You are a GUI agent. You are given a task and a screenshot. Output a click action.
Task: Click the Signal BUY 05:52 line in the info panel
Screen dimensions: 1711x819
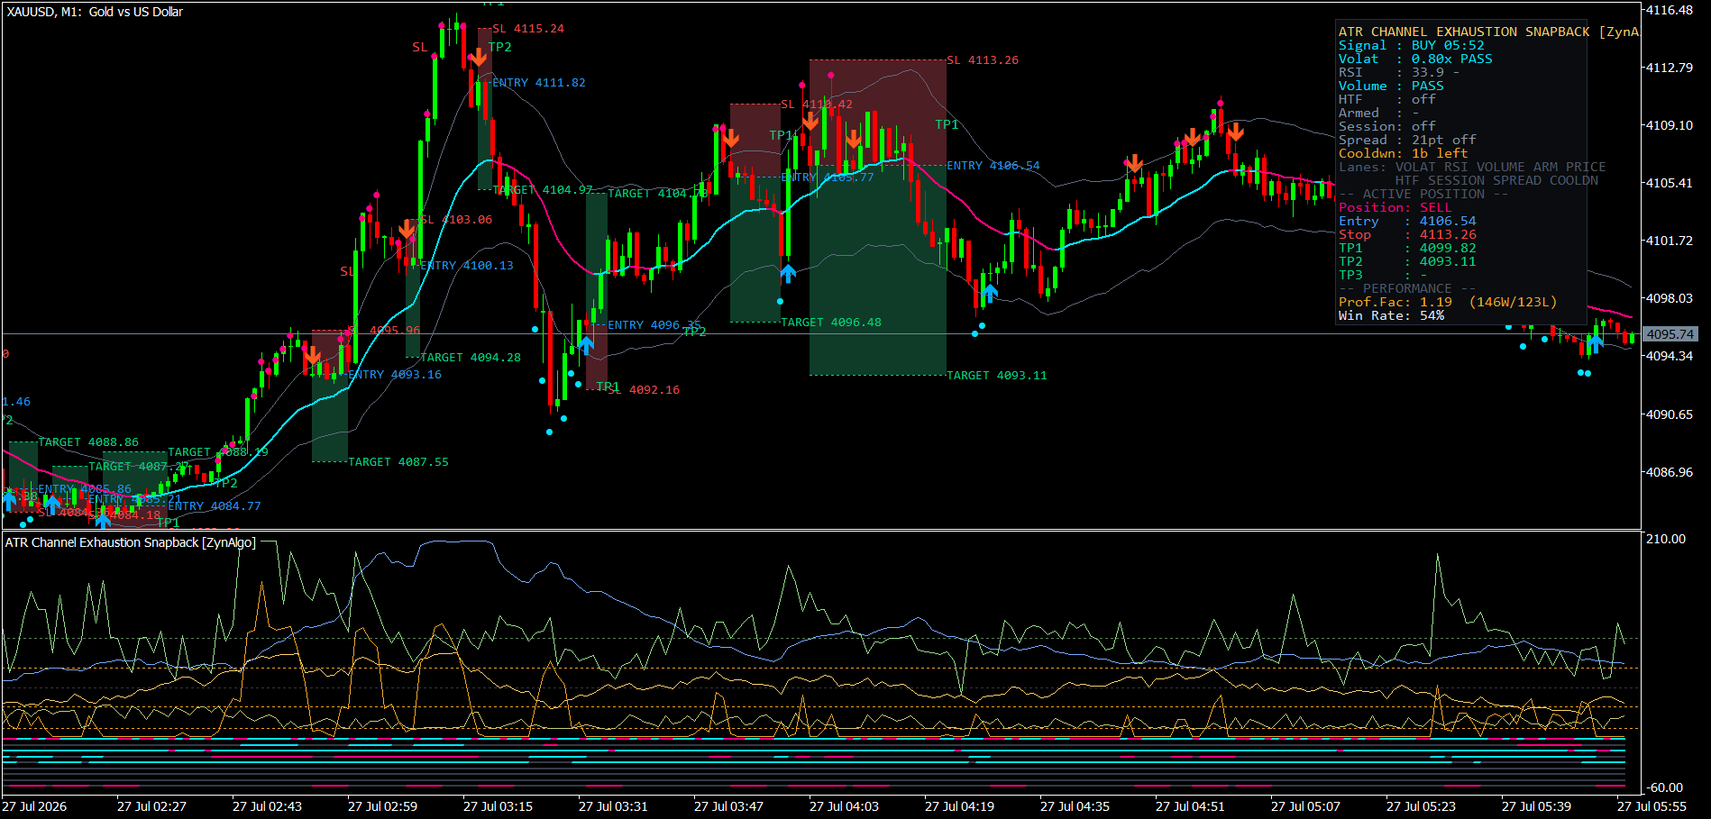click(1411, 46)
